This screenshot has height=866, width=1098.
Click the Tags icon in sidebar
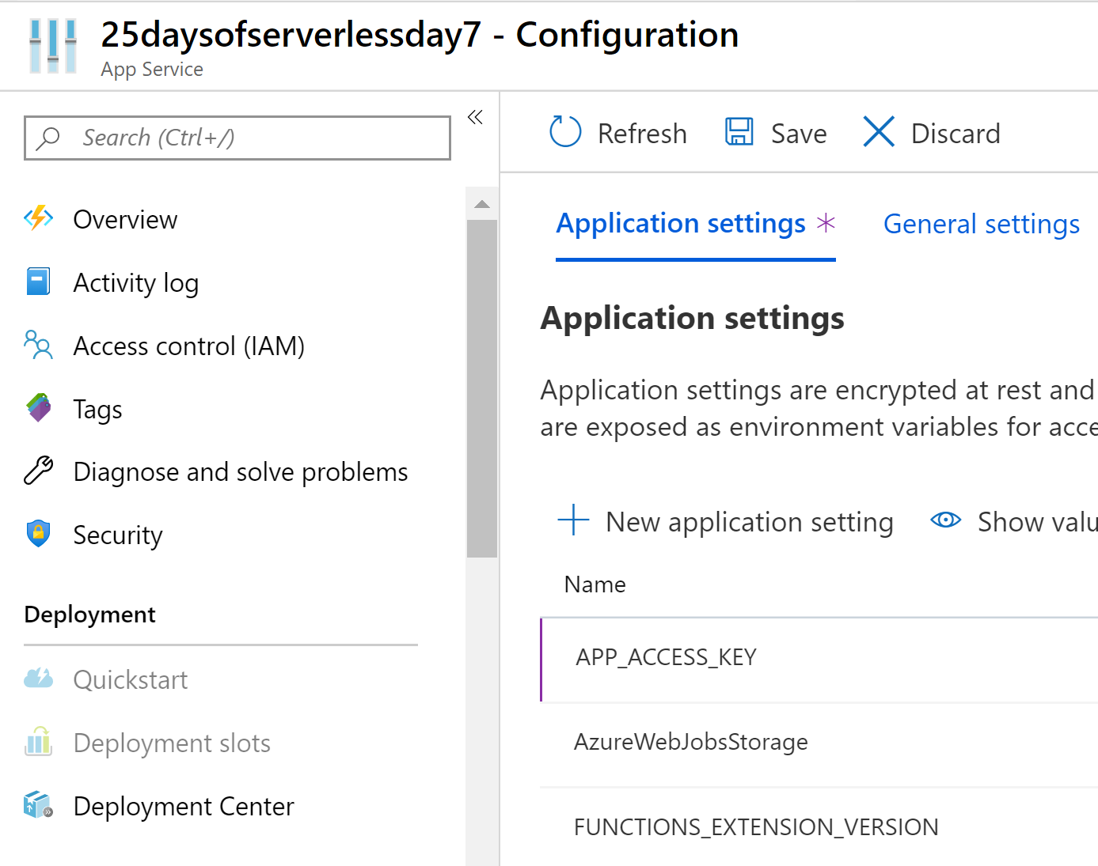(38, 409)
